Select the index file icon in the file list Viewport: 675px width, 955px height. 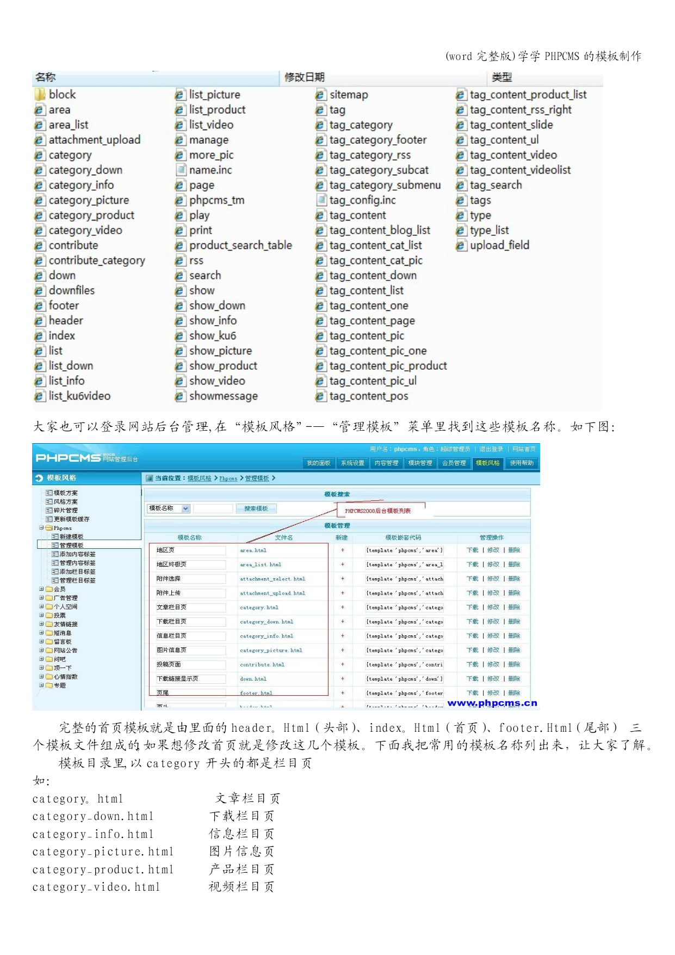click(x=39, y=336)
